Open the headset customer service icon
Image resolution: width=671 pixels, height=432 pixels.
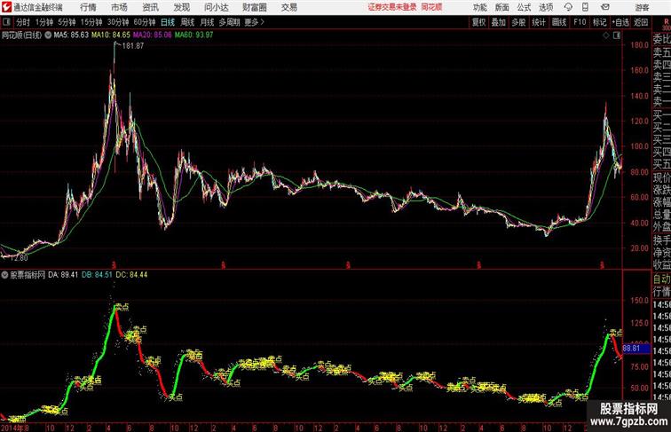pos(568,7)
